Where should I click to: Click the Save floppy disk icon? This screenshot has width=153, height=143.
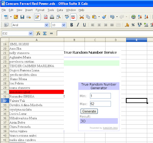click(22, 17)
